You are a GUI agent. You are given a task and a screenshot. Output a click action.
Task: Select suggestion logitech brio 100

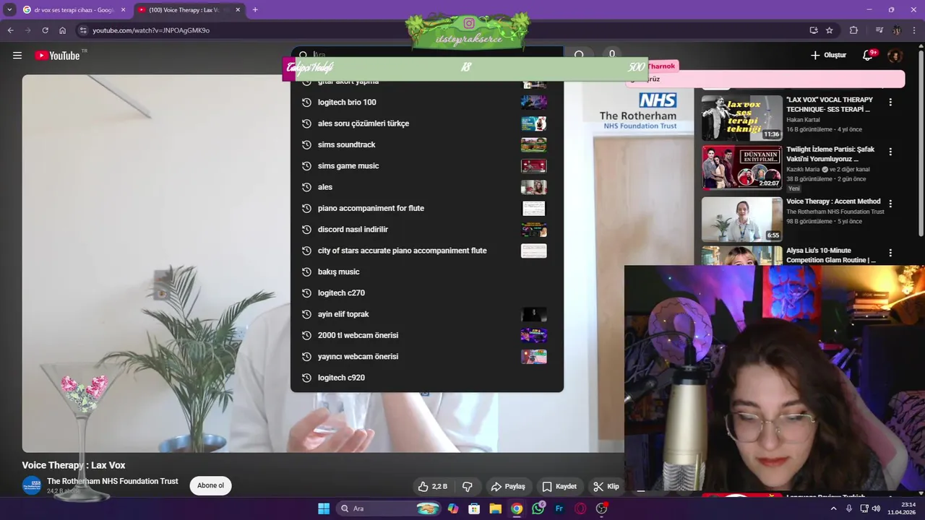(426, 102)
